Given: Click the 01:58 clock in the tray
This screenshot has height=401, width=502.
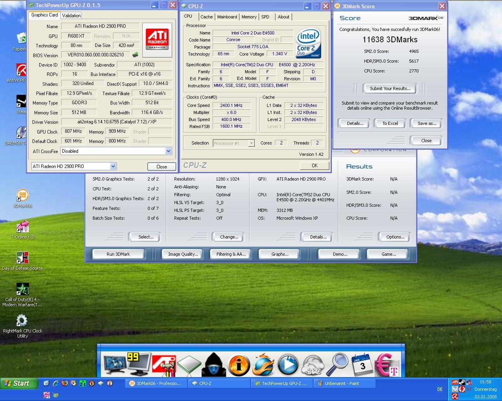Looking at the screenshot, I should (486, 382).
